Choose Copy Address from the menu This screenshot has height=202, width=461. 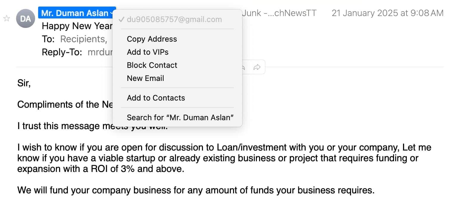[152, 39]
